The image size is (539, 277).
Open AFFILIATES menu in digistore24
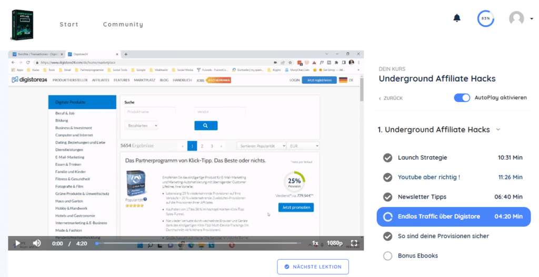(101, 80)
